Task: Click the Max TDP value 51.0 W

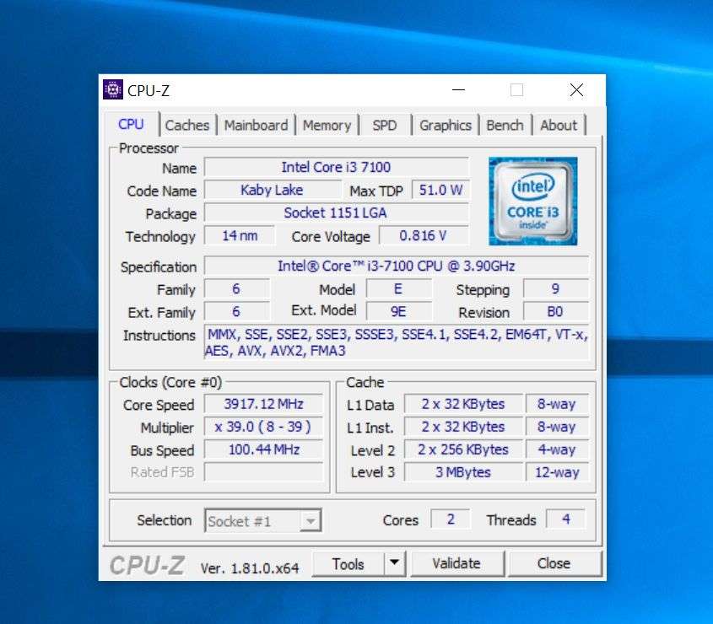Action: pos(440,190)
